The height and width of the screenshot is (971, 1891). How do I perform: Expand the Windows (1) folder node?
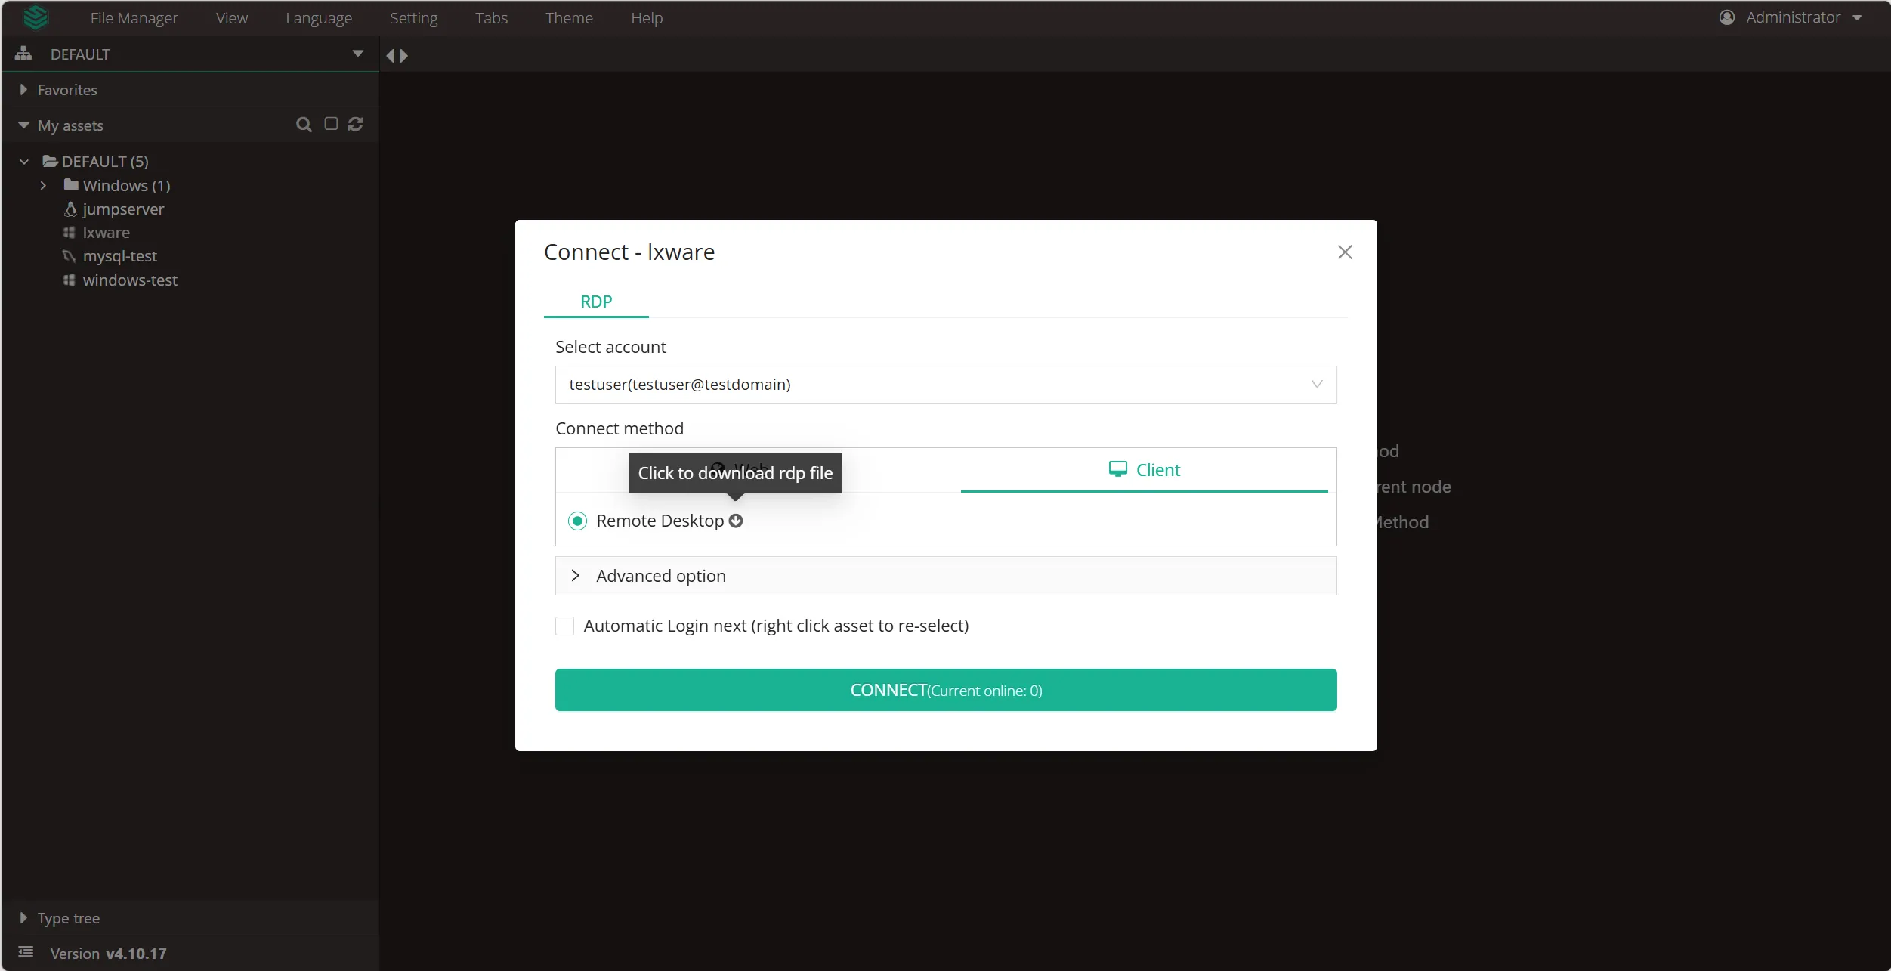point(43,185)
